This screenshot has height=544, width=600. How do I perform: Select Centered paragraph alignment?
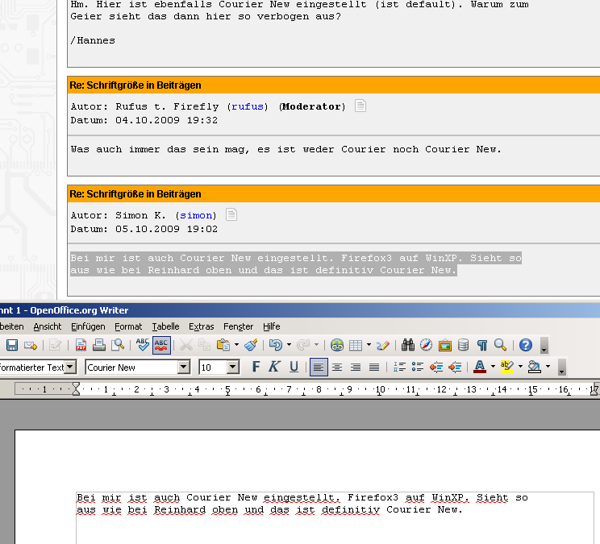click(x=337, y=368)
